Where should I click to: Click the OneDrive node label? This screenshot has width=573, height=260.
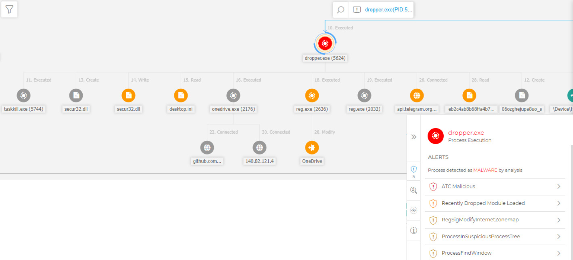(312, 161)
